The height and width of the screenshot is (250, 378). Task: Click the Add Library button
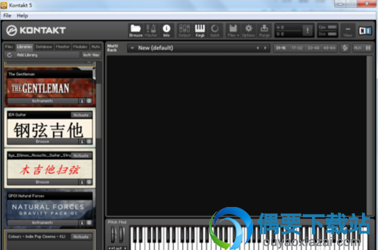pyautogui.click(x=27, y=55)
